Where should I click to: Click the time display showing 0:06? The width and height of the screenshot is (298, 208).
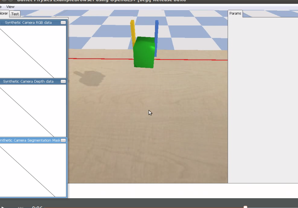click(37, 207)
